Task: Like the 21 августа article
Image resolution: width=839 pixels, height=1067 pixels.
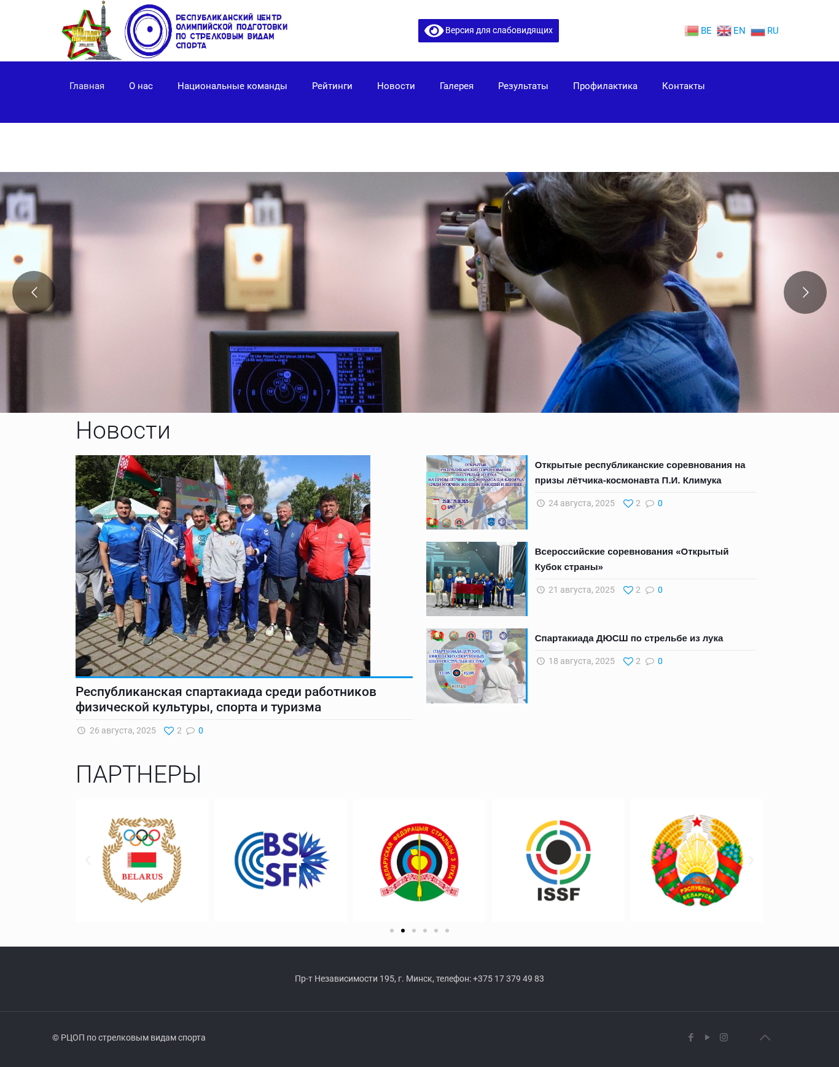Action: tap(632, 590)
